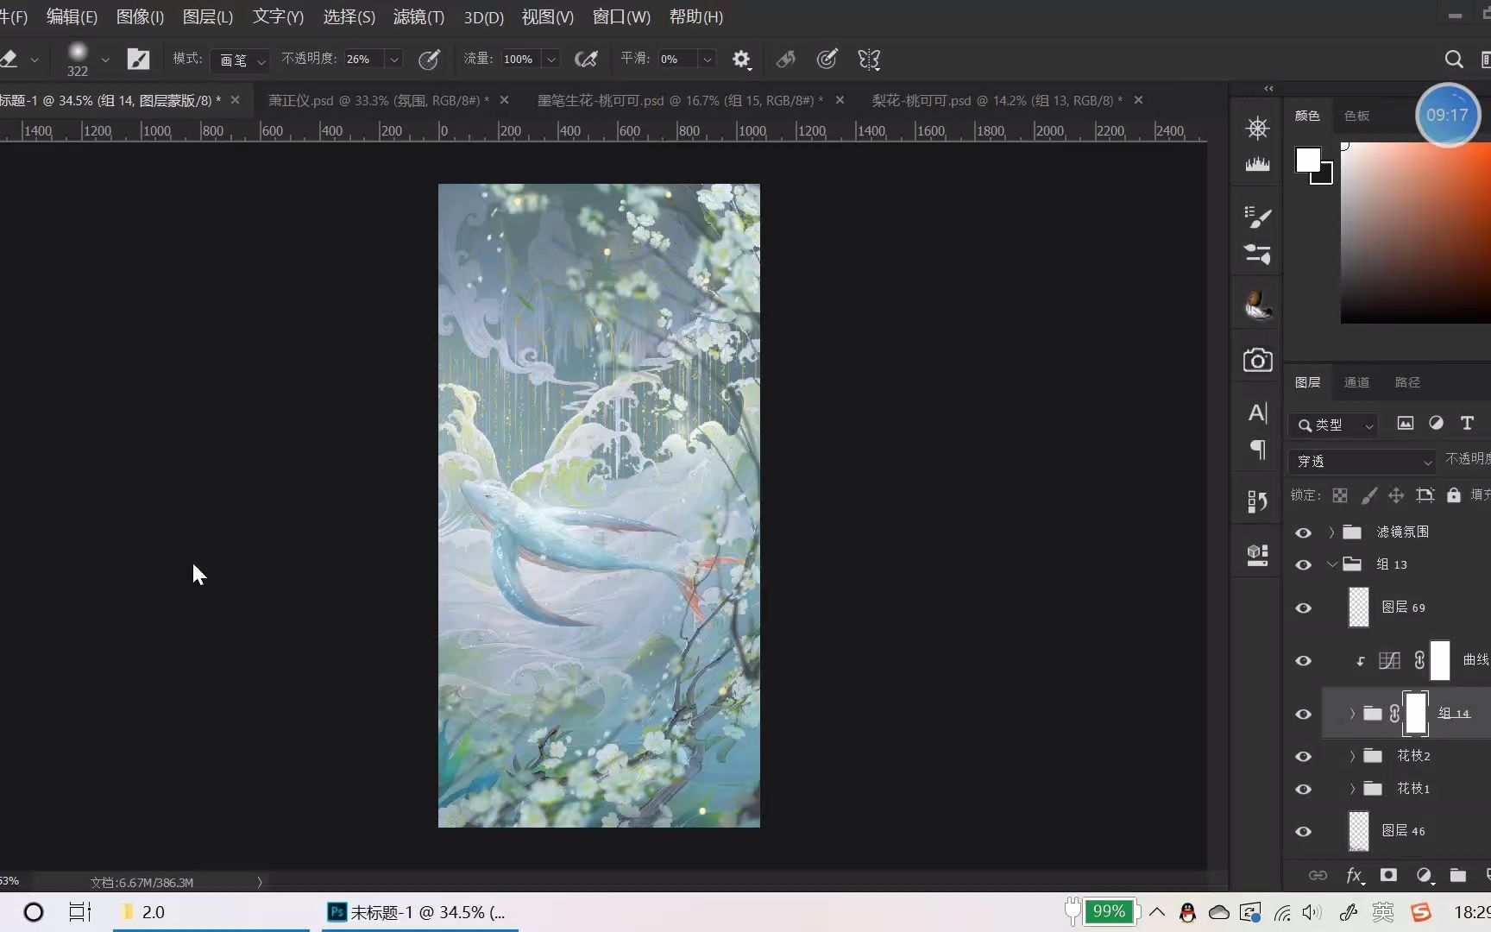Viewport: 1491px width, 932px height.
Task: Open the camera snapshot panel icon
Action: pos(1257,360)
